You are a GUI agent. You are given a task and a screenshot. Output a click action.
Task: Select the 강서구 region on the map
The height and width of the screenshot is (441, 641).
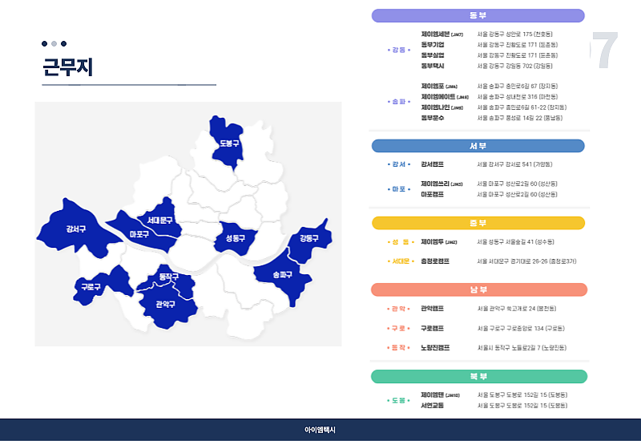pos(76,229)
